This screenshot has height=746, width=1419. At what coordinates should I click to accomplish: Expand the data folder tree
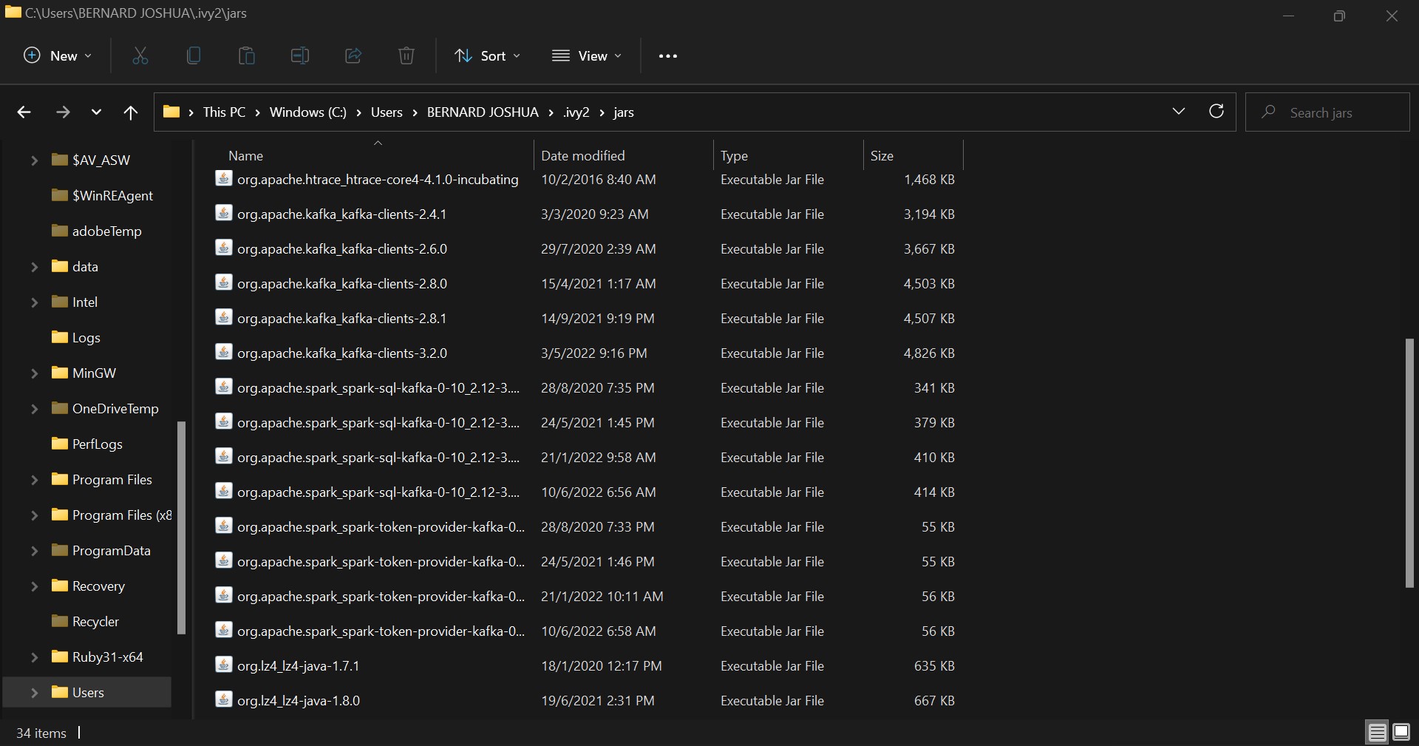click(x=34, y=266)
